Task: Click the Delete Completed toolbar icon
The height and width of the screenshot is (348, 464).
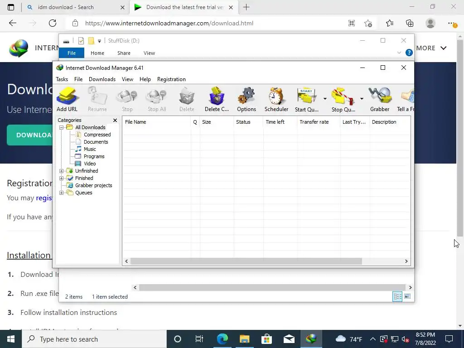Action: [x=217, y=99]
